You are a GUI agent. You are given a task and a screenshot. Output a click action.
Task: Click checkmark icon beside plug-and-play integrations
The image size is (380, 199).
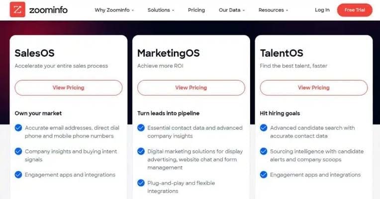(x=141, y=183)
